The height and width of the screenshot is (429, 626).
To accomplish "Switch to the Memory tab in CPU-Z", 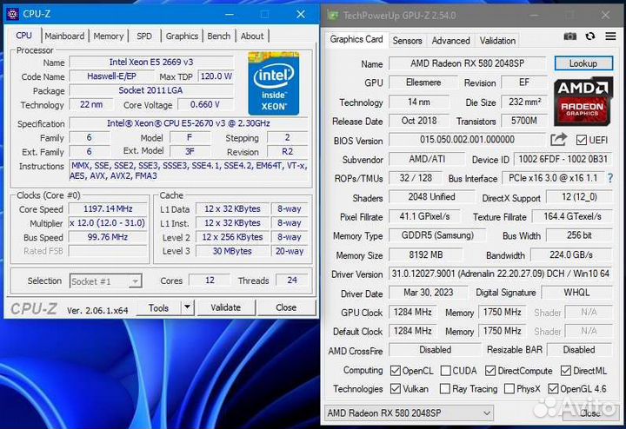I will click(108, 36).
